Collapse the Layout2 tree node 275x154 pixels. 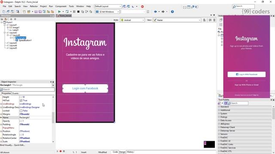tap(5, 33)
